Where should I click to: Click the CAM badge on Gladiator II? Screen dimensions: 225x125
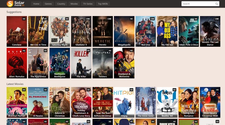pos(88,19)
